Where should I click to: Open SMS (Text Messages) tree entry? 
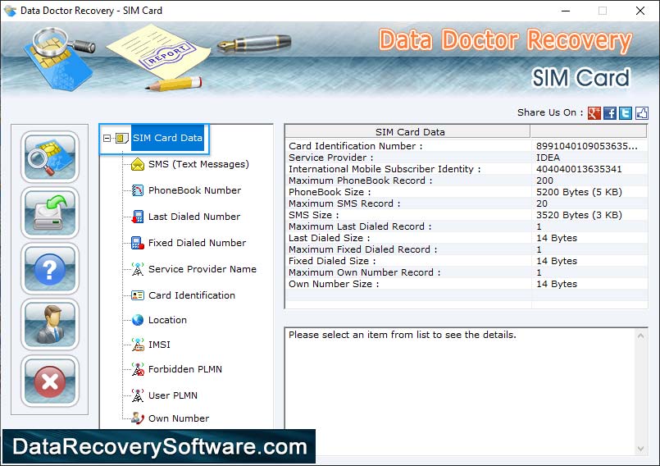[x=198, y=164]
